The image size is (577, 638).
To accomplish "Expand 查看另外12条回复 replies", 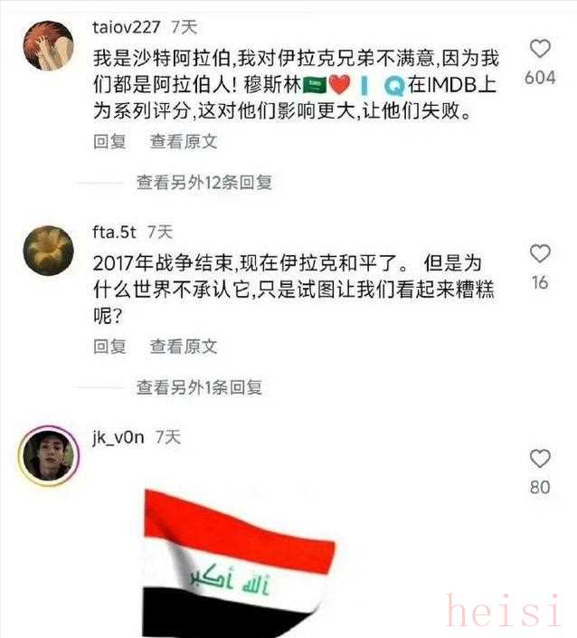I will pos(204,183).
